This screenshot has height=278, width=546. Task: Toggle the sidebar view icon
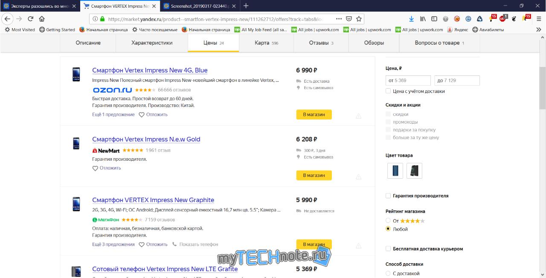coord(434,19)
